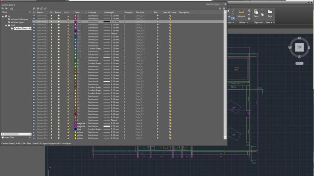This screenshot has height=176, width=314.
Task: Expand the Measure dropdown arrow
Action: [x=241, y=18]
